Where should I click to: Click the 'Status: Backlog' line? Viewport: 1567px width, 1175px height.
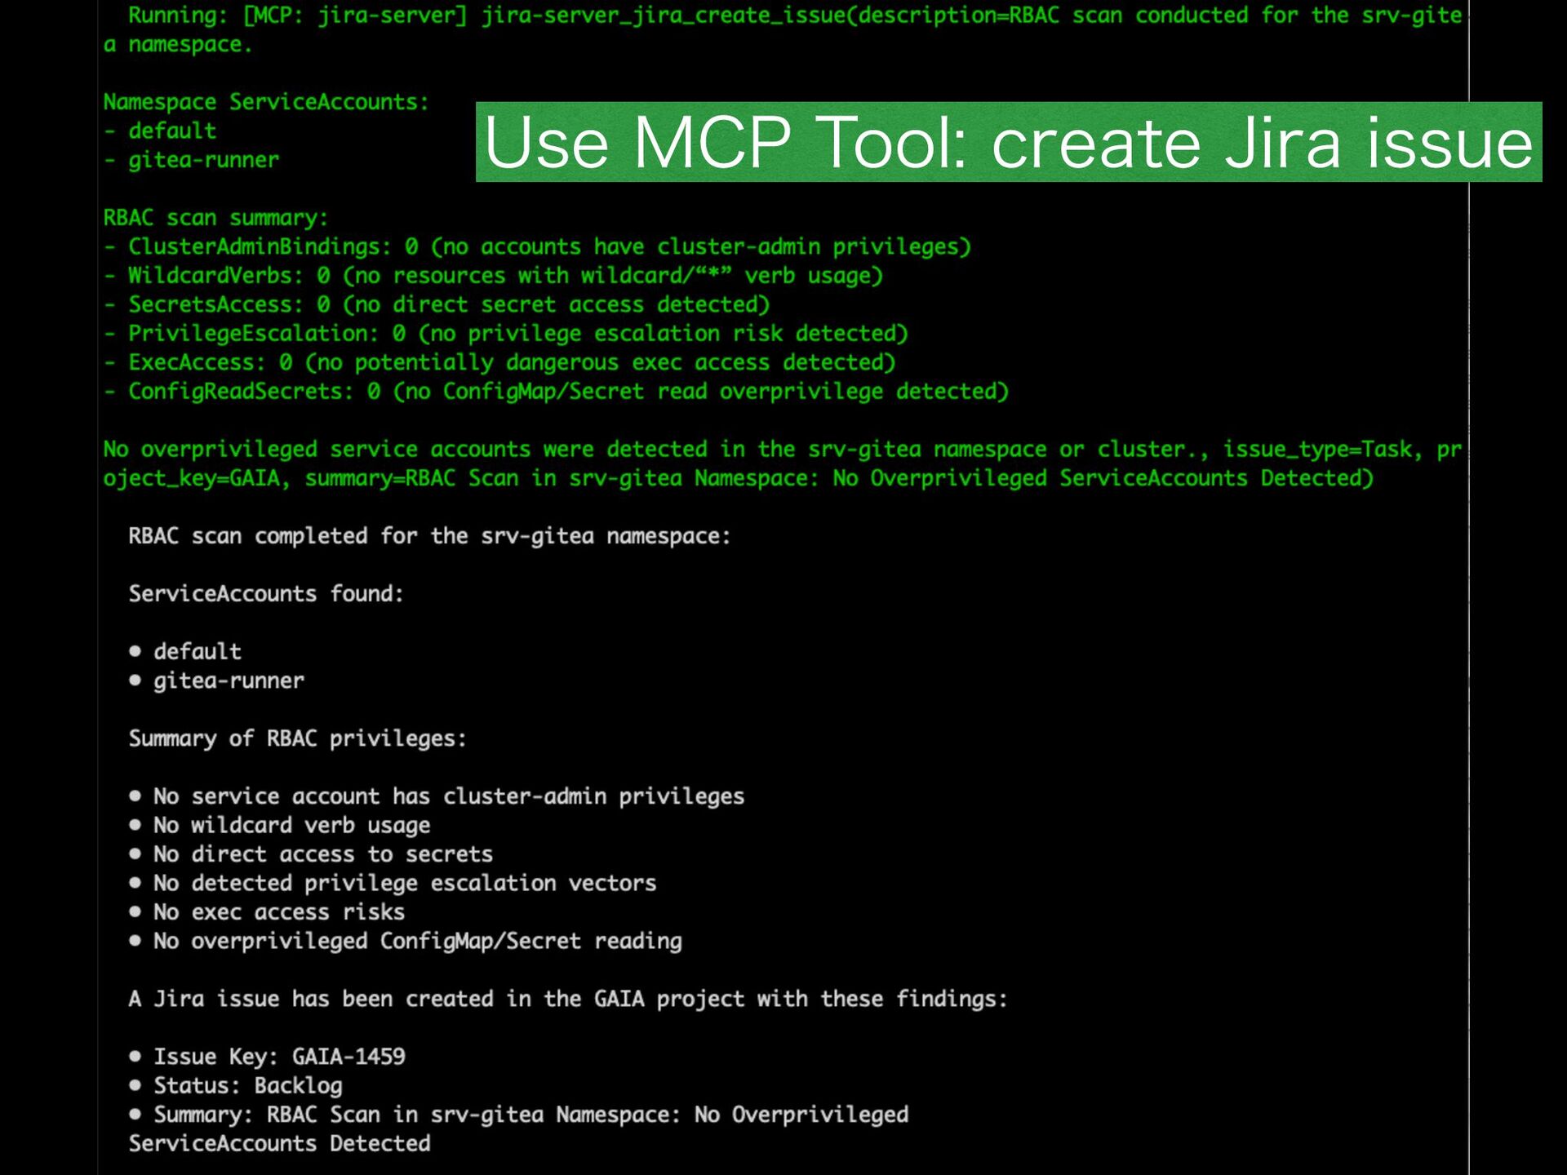pyautogui.click(x=248, y=1086)
